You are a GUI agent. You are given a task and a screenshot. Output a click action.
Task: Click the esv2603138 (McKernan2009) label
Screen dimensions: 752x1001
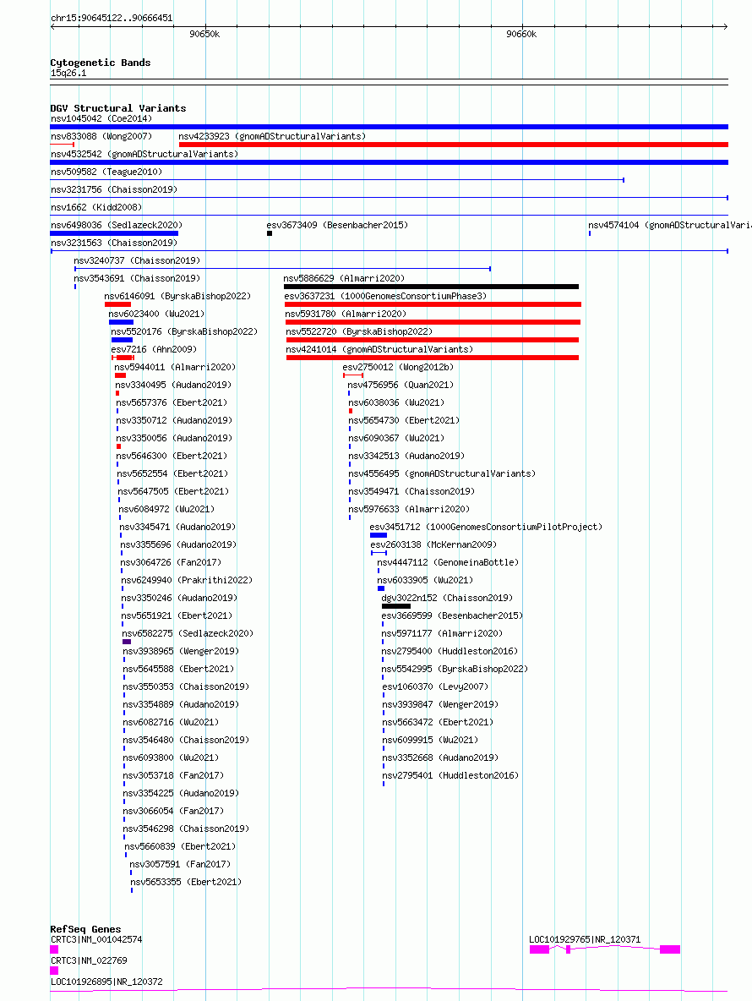[x=433, y=546]
